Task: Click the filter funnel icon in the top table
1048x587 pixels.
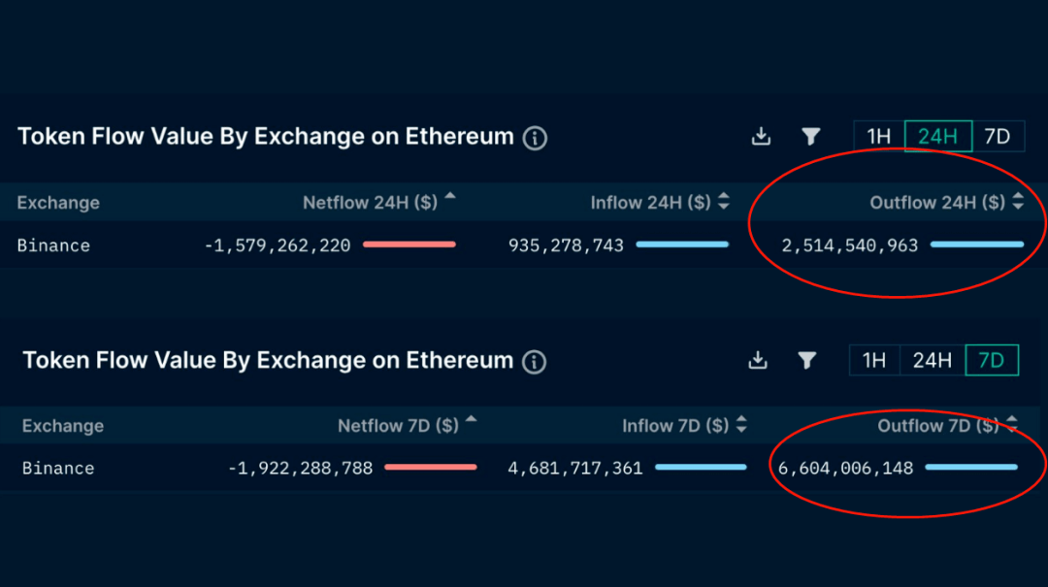Action: [811, 137]
